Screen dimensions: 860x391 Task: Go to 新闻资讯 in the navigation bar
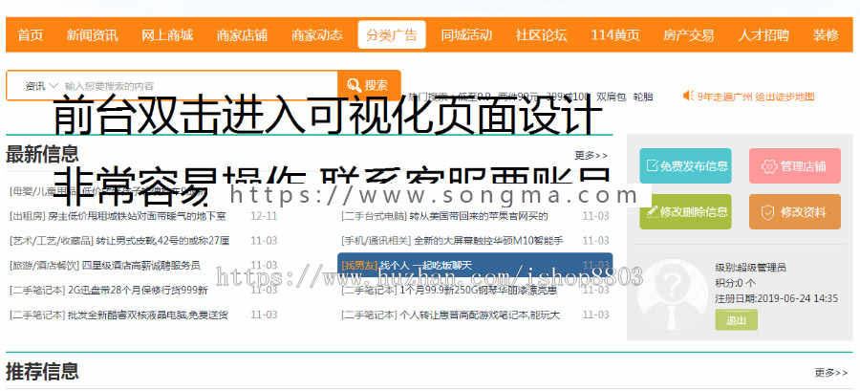click(x=92, y=35)
